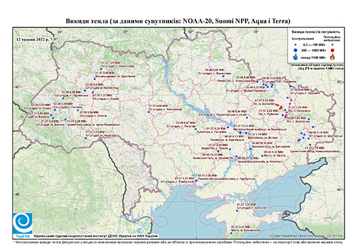Image resolution: width=356 pixels, height=252 pixels.
Task: Click legend column label Потенційно небезпечні
Action: (332, 38)
